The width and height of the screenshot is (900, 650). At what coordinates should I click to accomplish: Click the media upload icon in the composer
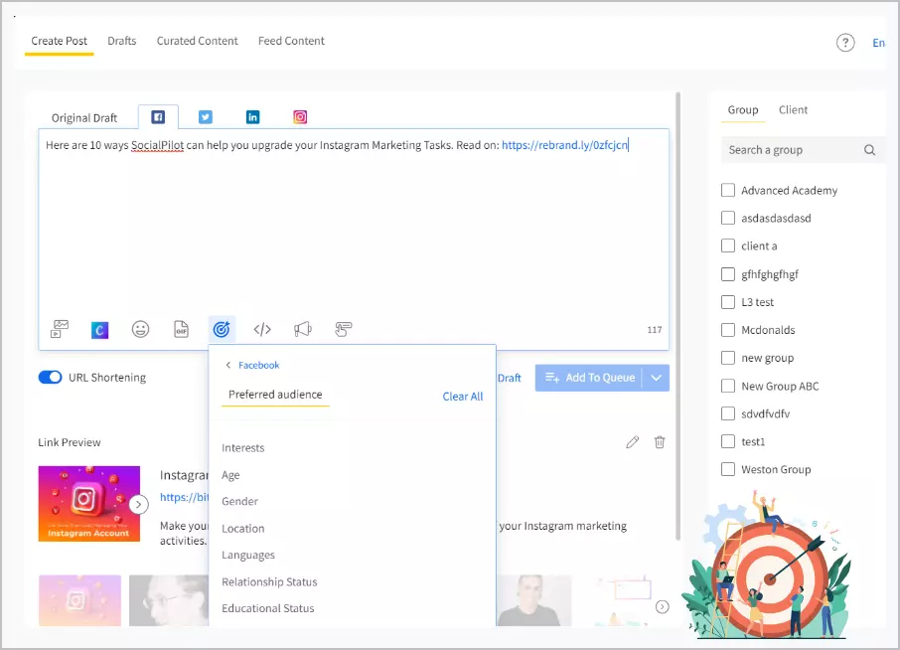point(61,328)
